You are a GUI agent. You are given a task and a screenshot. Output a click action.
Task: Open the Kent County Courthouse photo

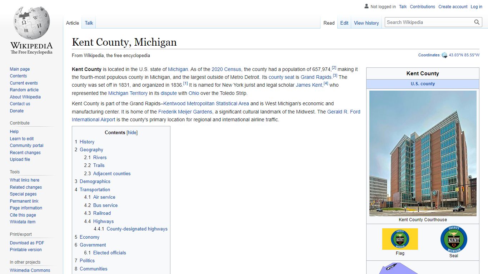point(423,153)
